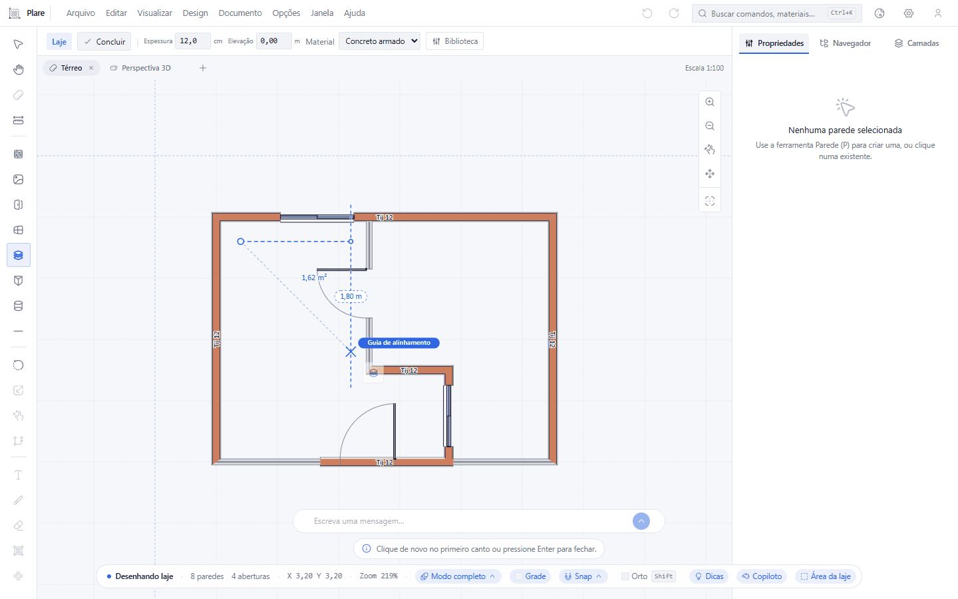Image resolution: width=958 pixels, height=599 pixels.
Task: Open the user account icon
Action: (x=938, y=13)
